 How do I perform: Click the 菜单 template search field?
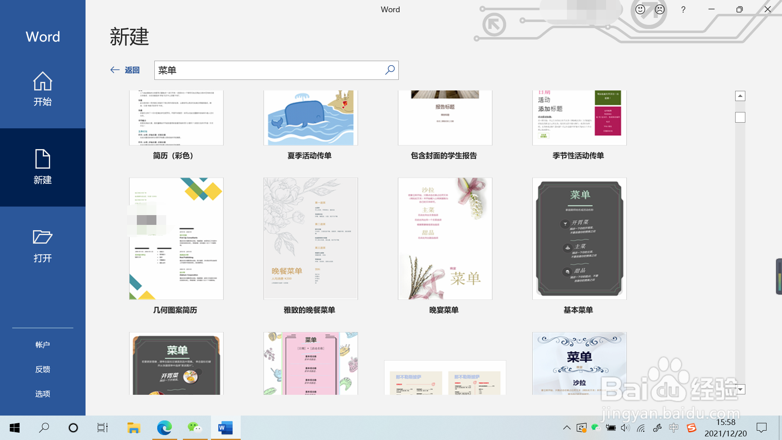pos(269,70)
